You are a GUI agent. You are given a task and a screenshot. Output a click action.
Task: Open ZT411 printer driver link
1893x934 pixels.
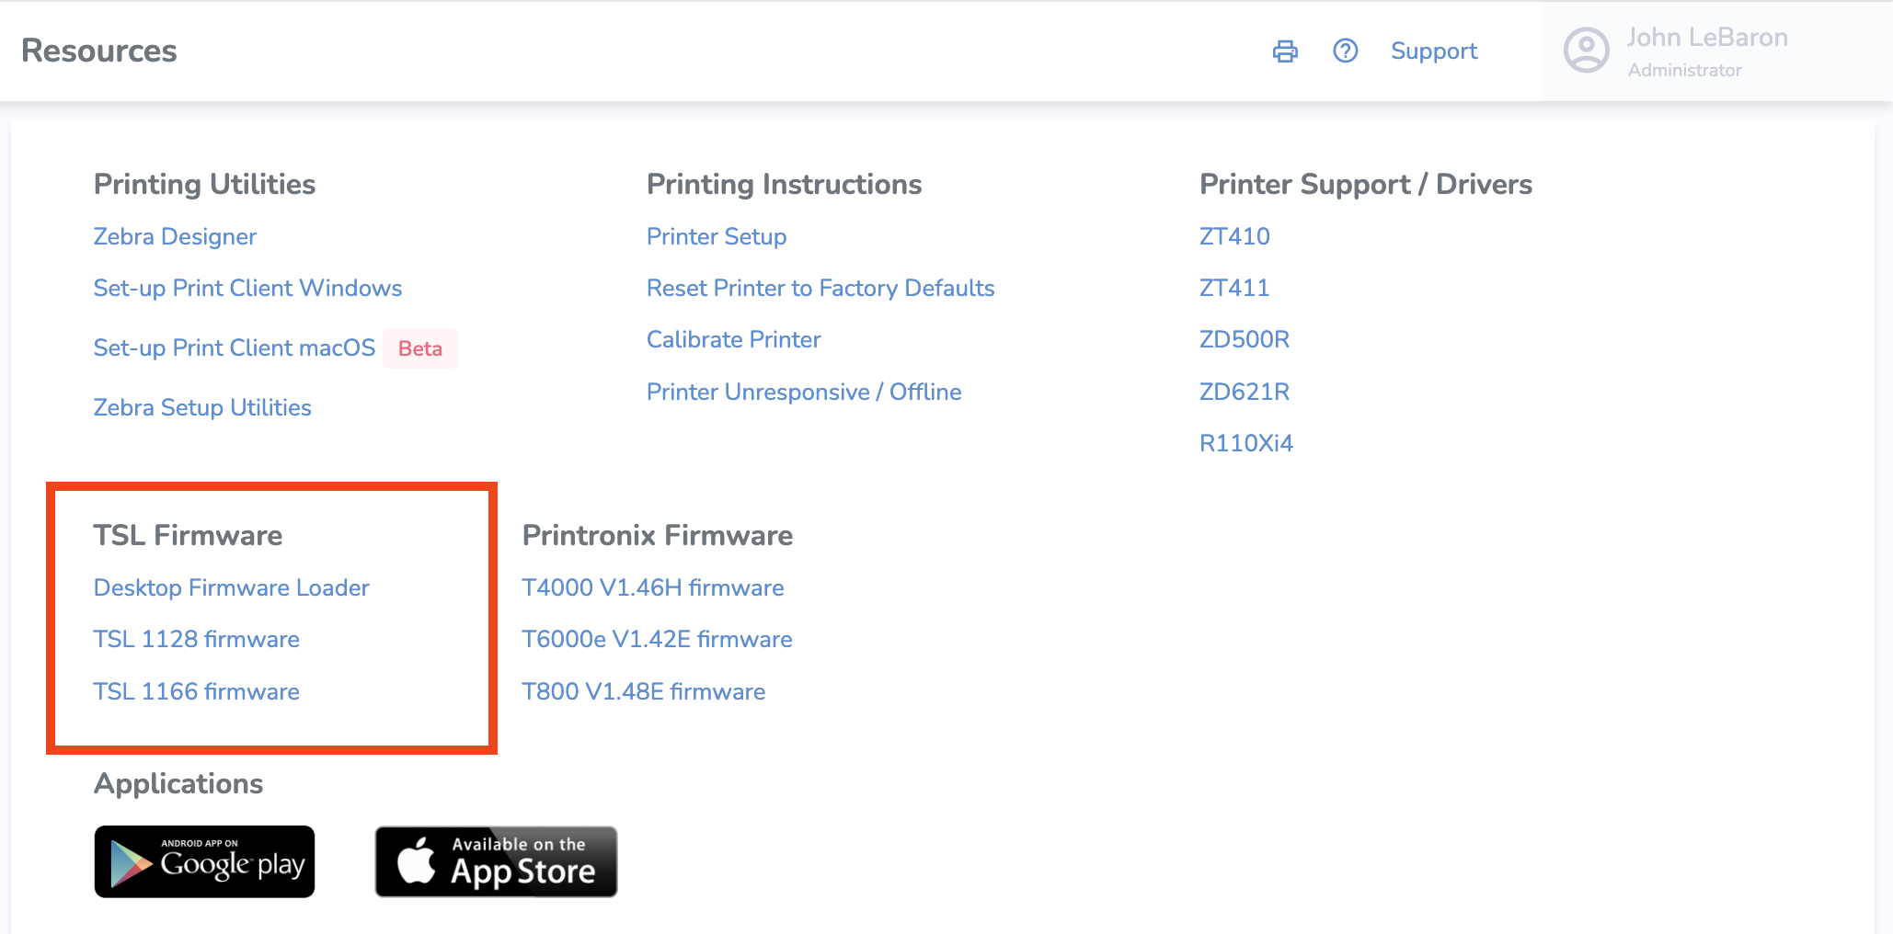1233,288
